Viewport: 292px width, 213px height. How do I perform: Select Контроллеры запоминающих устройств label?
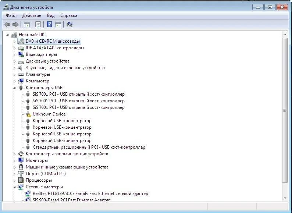(67, 154)
